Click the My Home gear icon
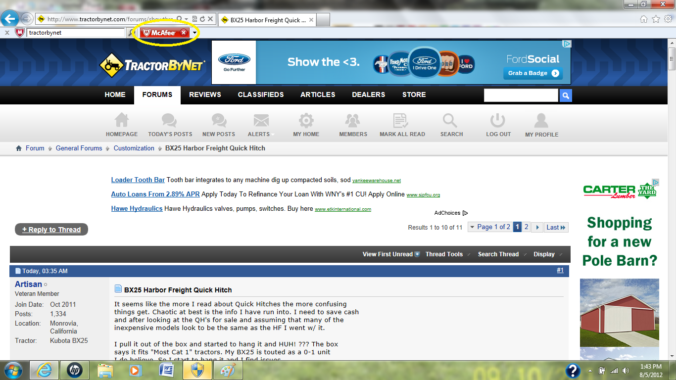Screen dimensions: 676x380 pos(306,121)
